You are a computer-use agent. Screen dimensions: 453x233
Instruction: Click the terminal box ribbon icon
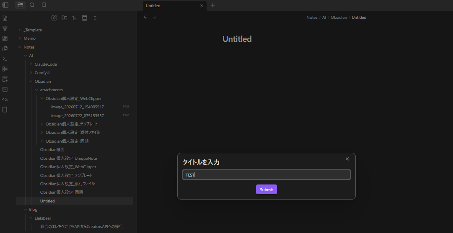click(5, 90)
